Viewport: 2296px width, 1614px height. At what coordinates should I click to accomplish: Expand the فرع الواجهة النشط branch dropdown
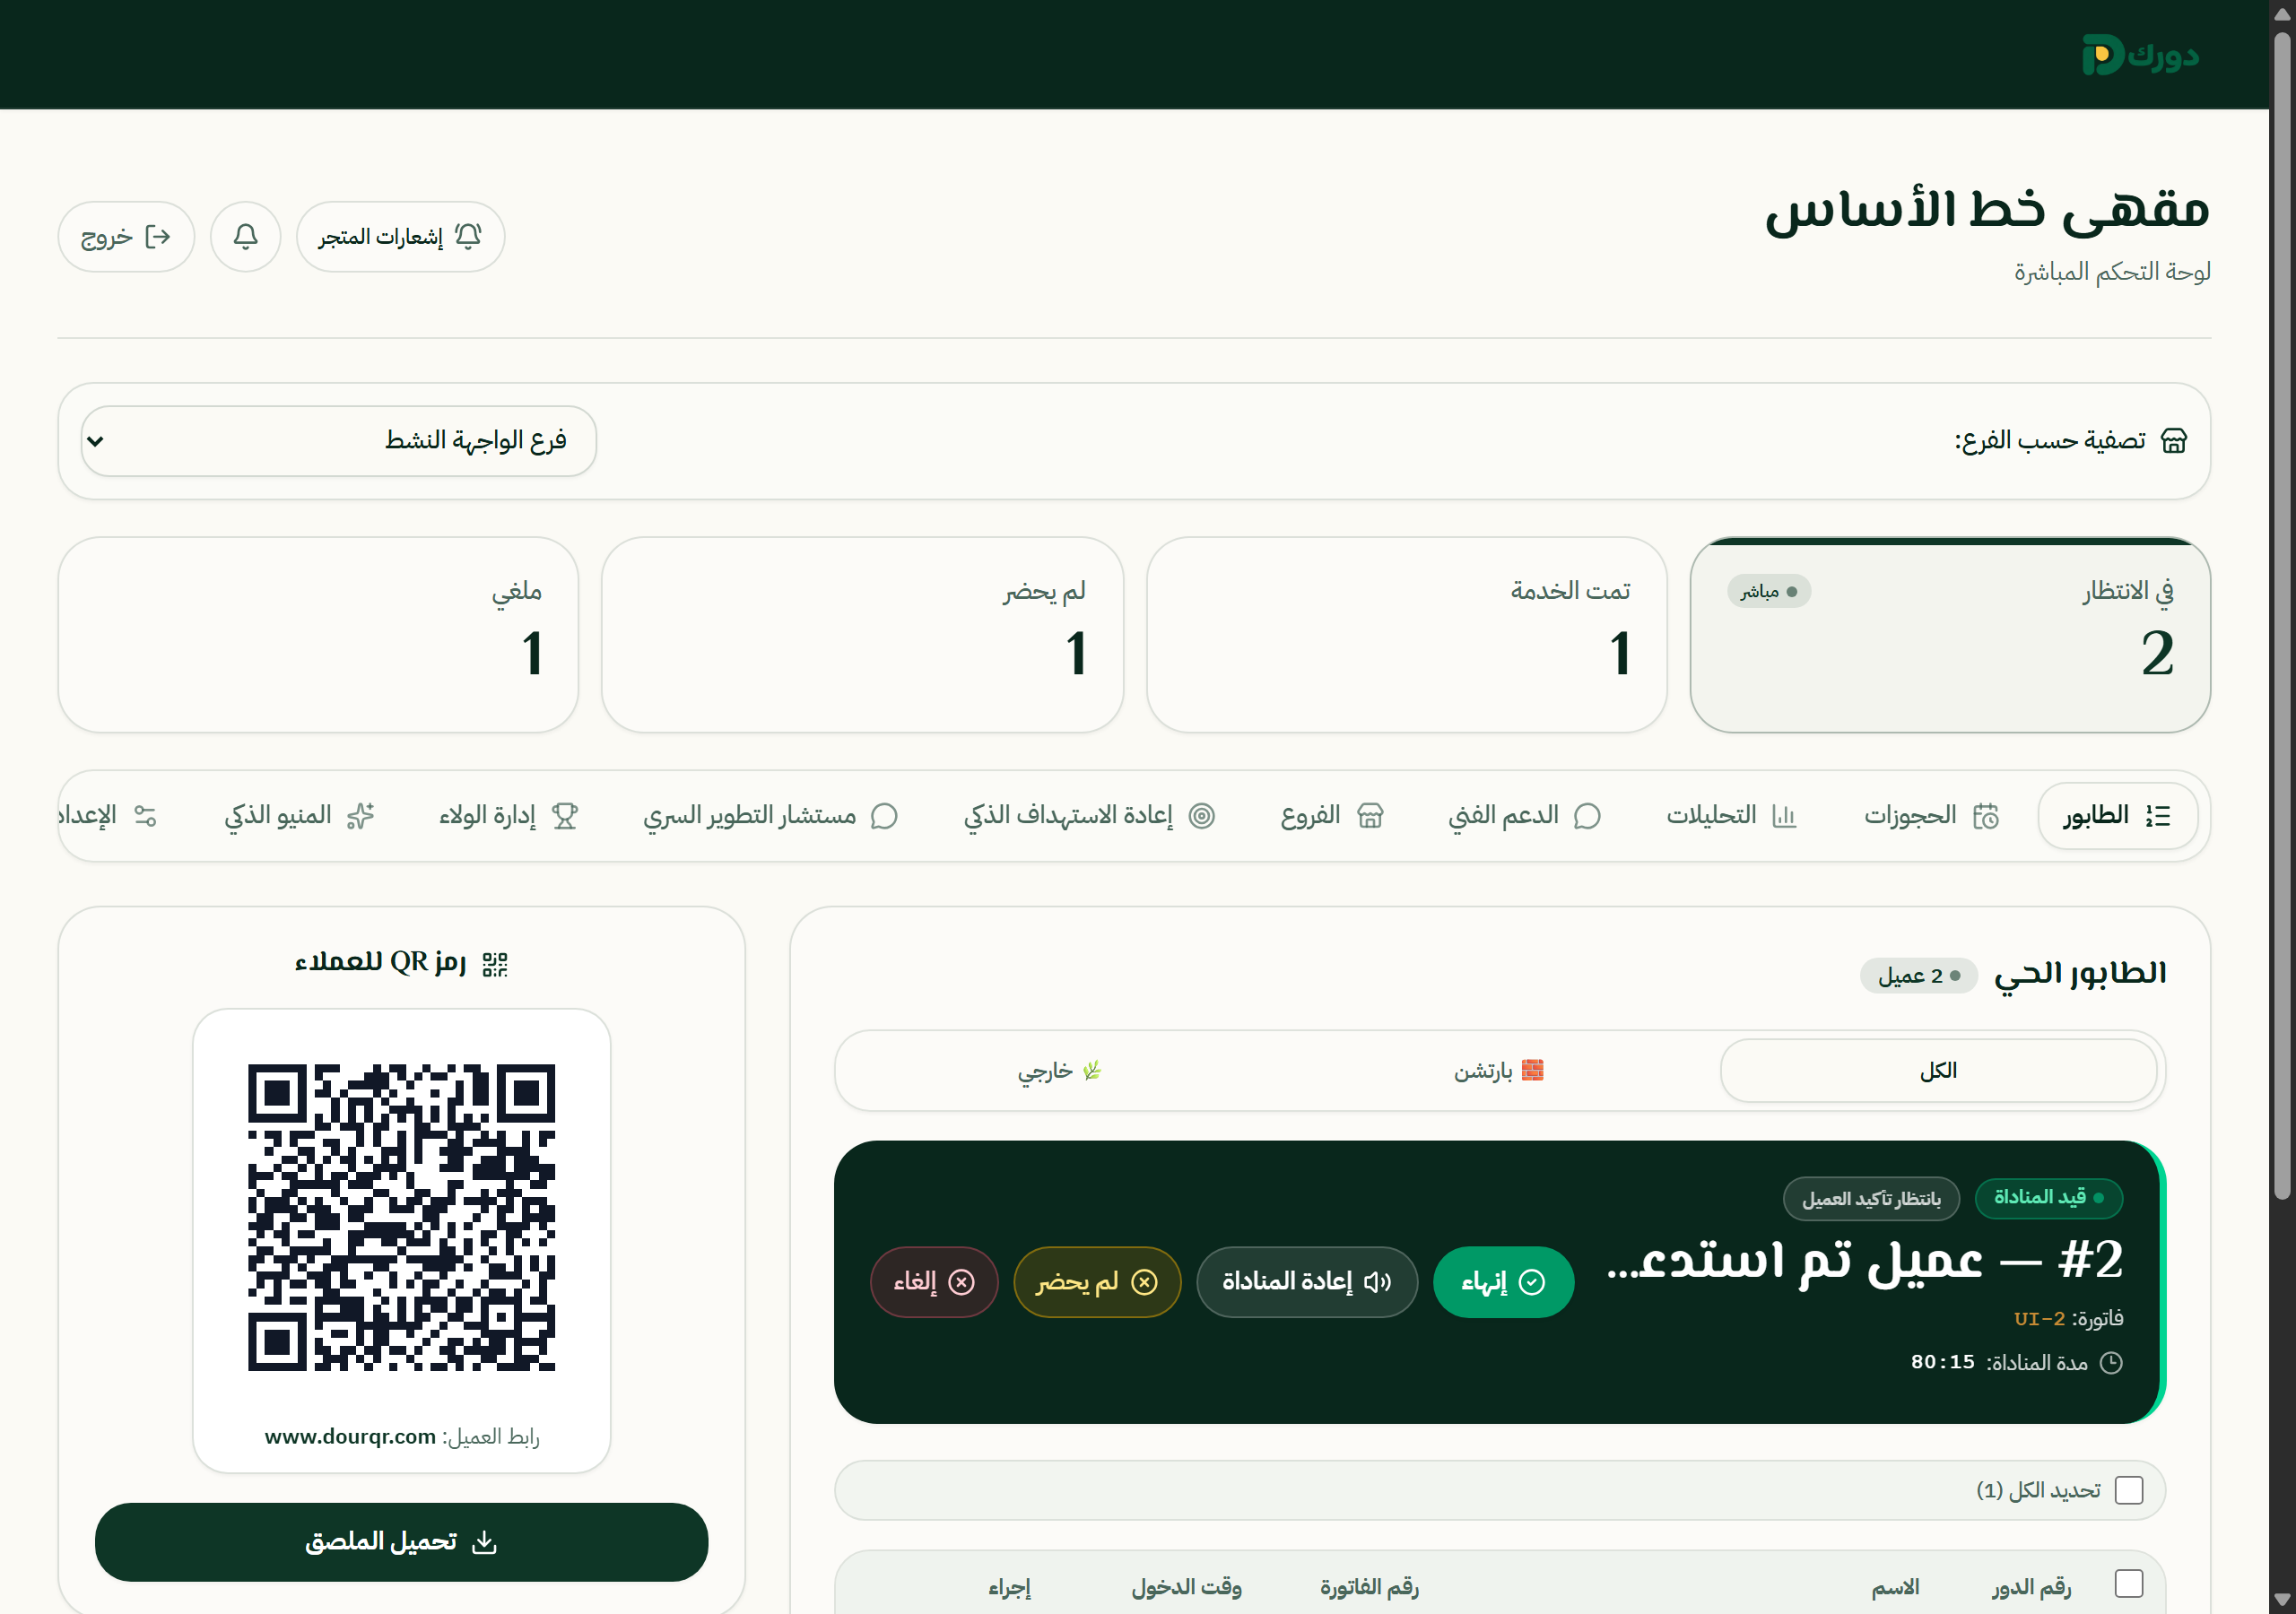338,441
